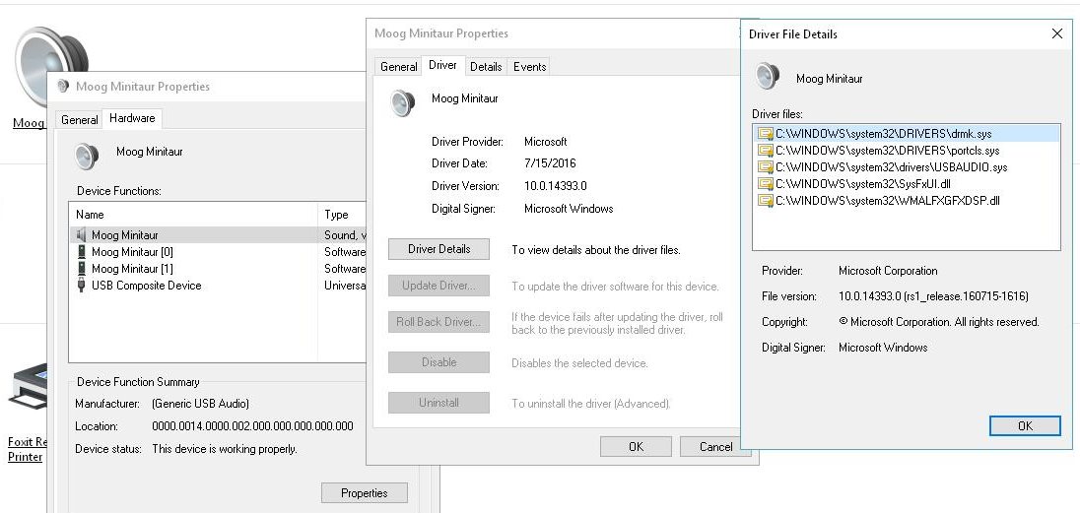This screenshot has height=513, width=1080.
Task: Open the Details tab
Action: point(486,67)
